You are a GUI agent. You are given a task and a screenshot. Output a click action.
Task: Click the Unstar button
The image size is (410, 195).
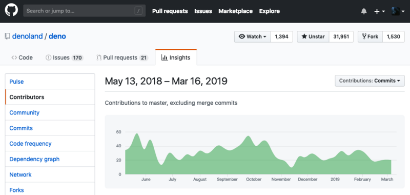(313, 36)
